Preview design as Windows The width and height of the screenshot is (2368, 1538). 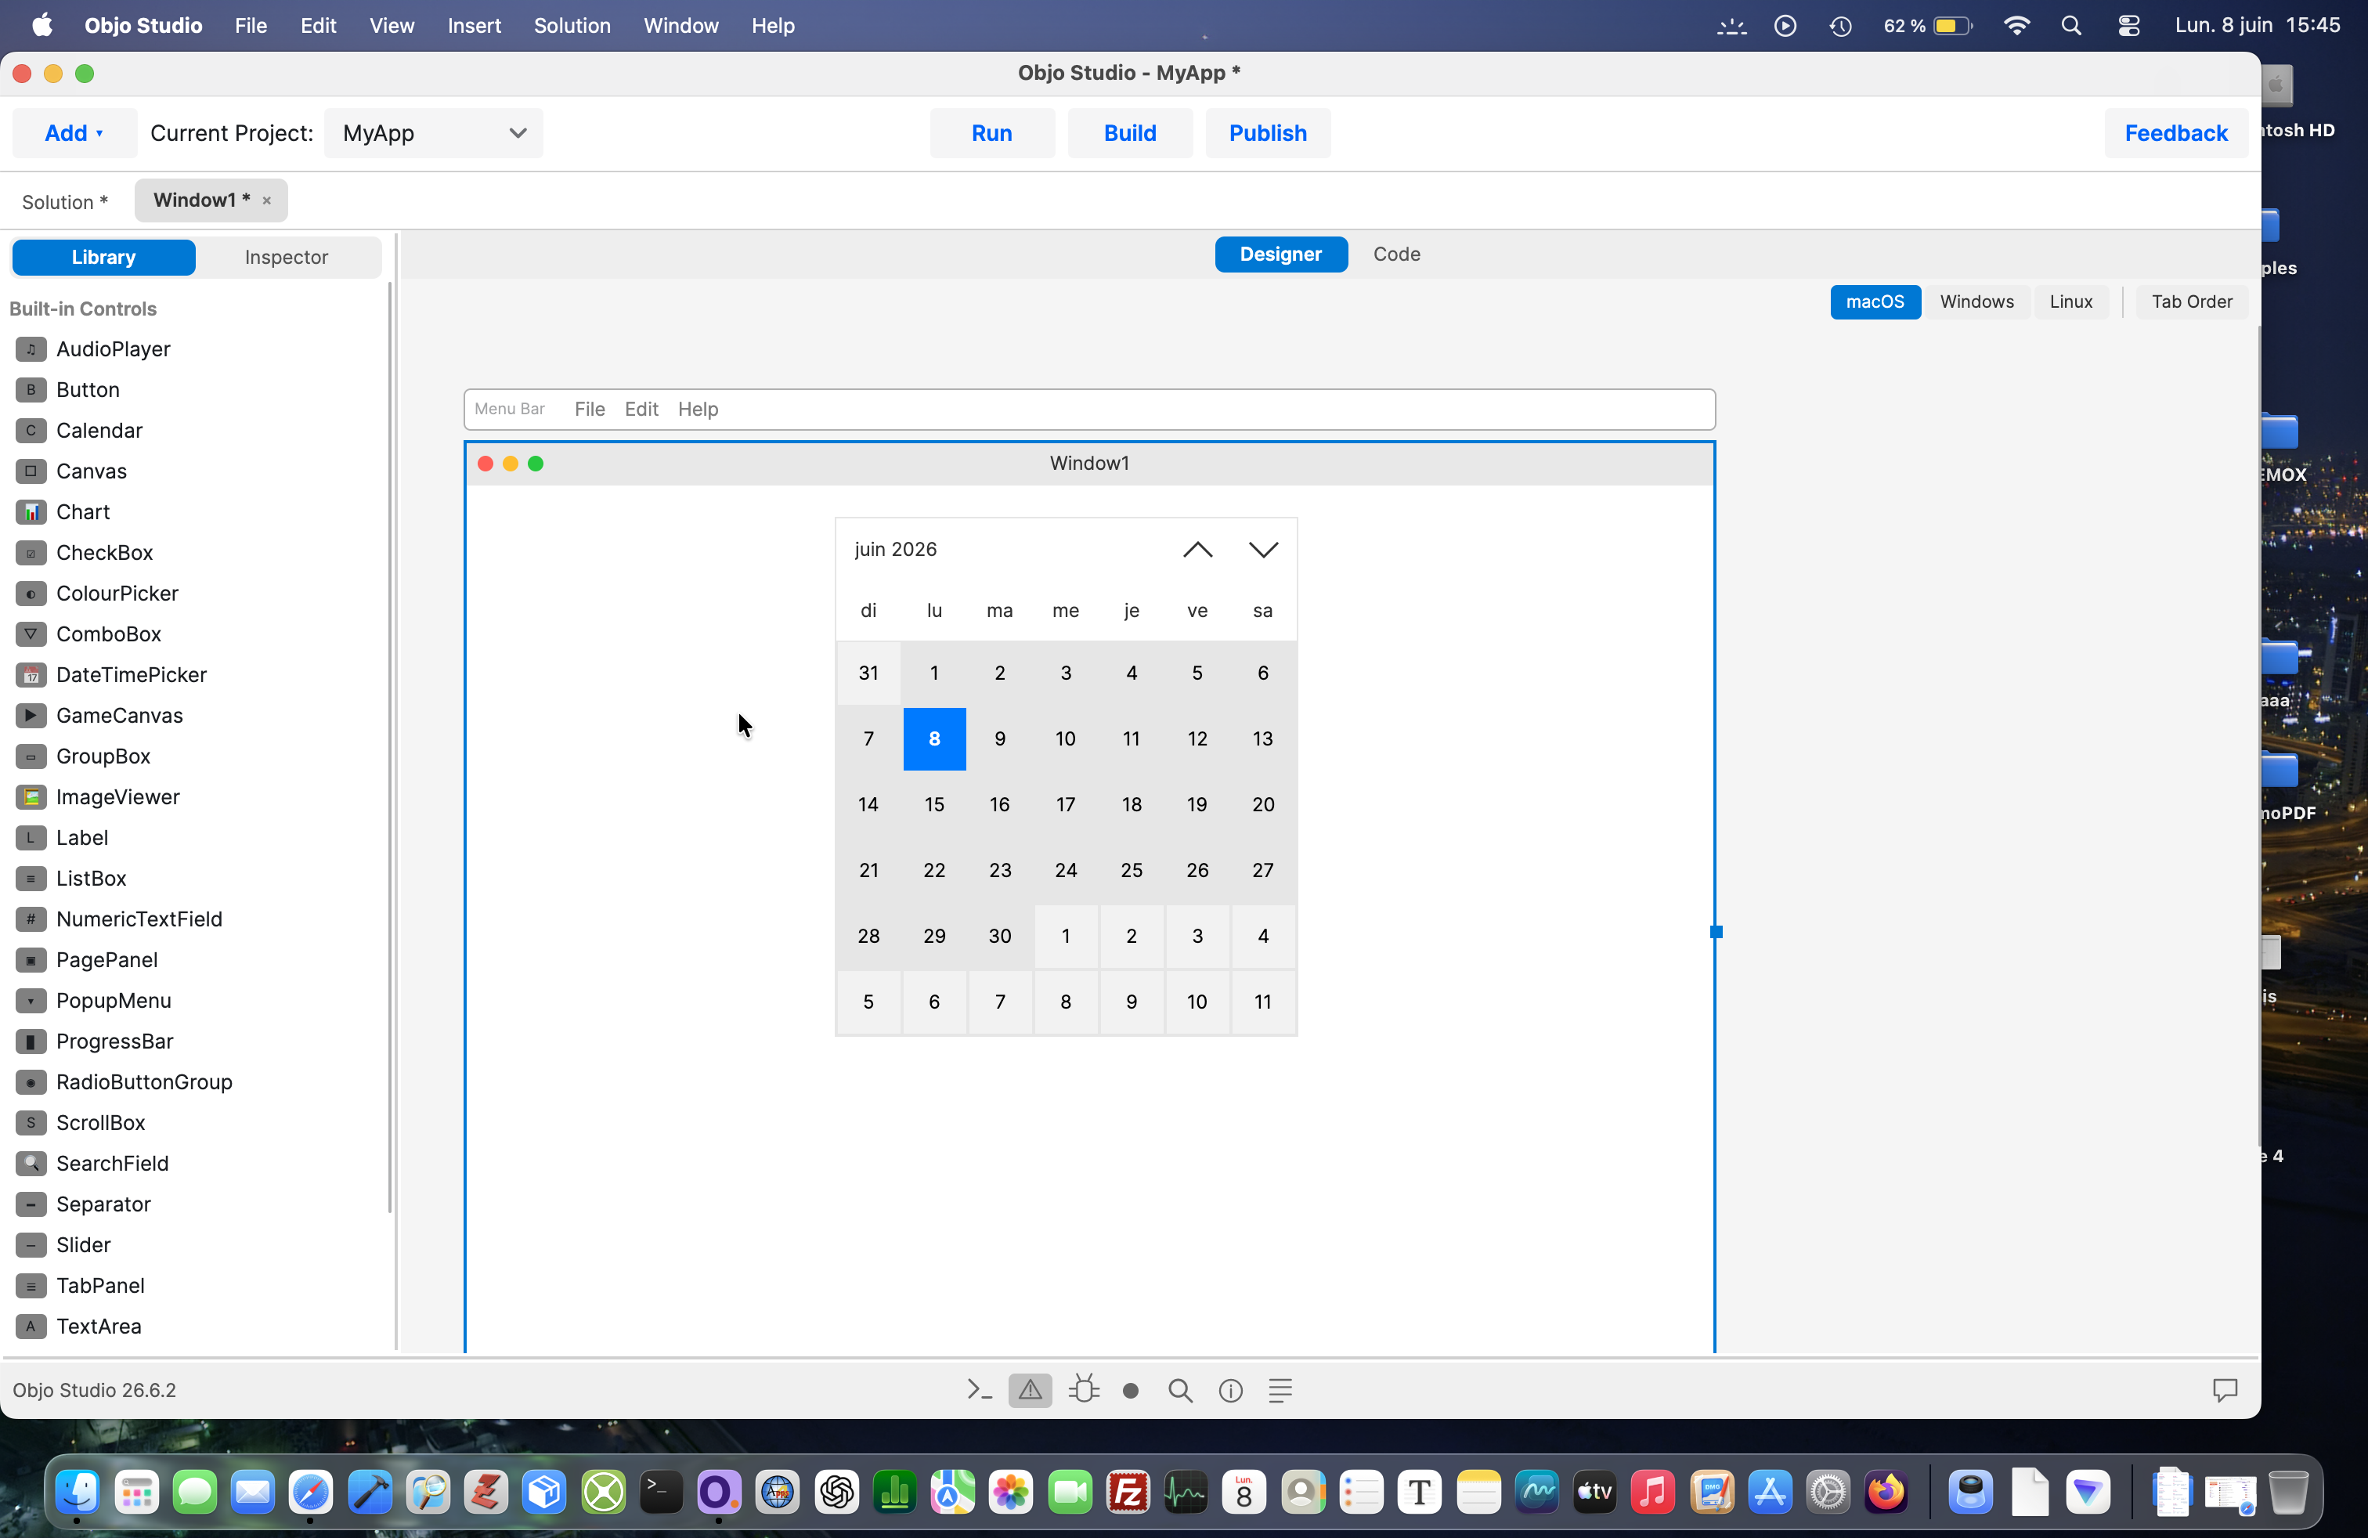pyautogui.click(x=1976, y=301)
